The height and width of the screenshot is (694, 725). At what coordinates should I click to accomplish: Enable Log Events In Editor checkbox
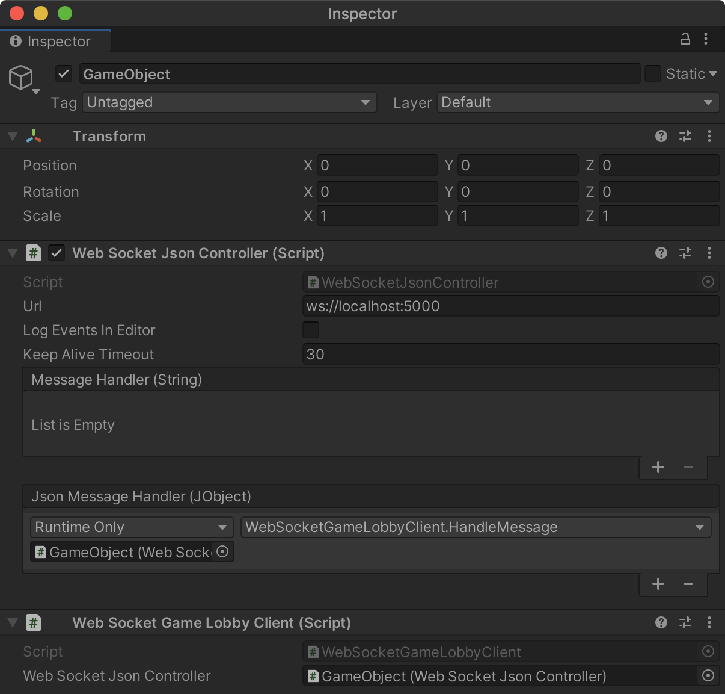point(311,330)
